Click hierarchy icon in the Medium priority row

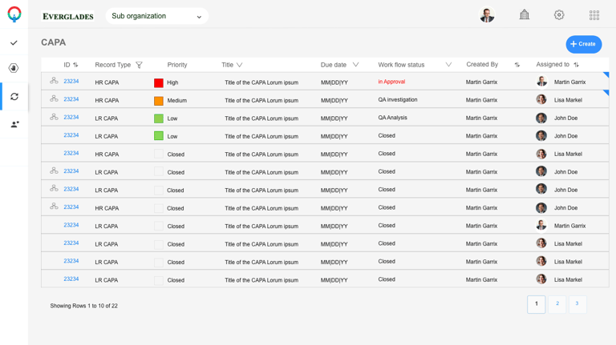pyautogui.click(x=54, y=98)
